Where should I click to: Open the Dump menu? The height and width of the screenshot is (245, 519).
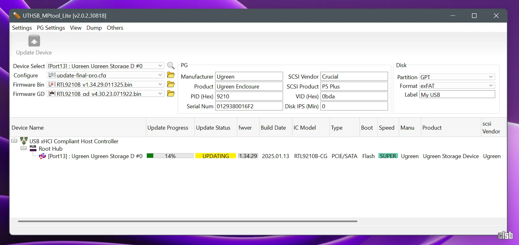click(94, 28)
